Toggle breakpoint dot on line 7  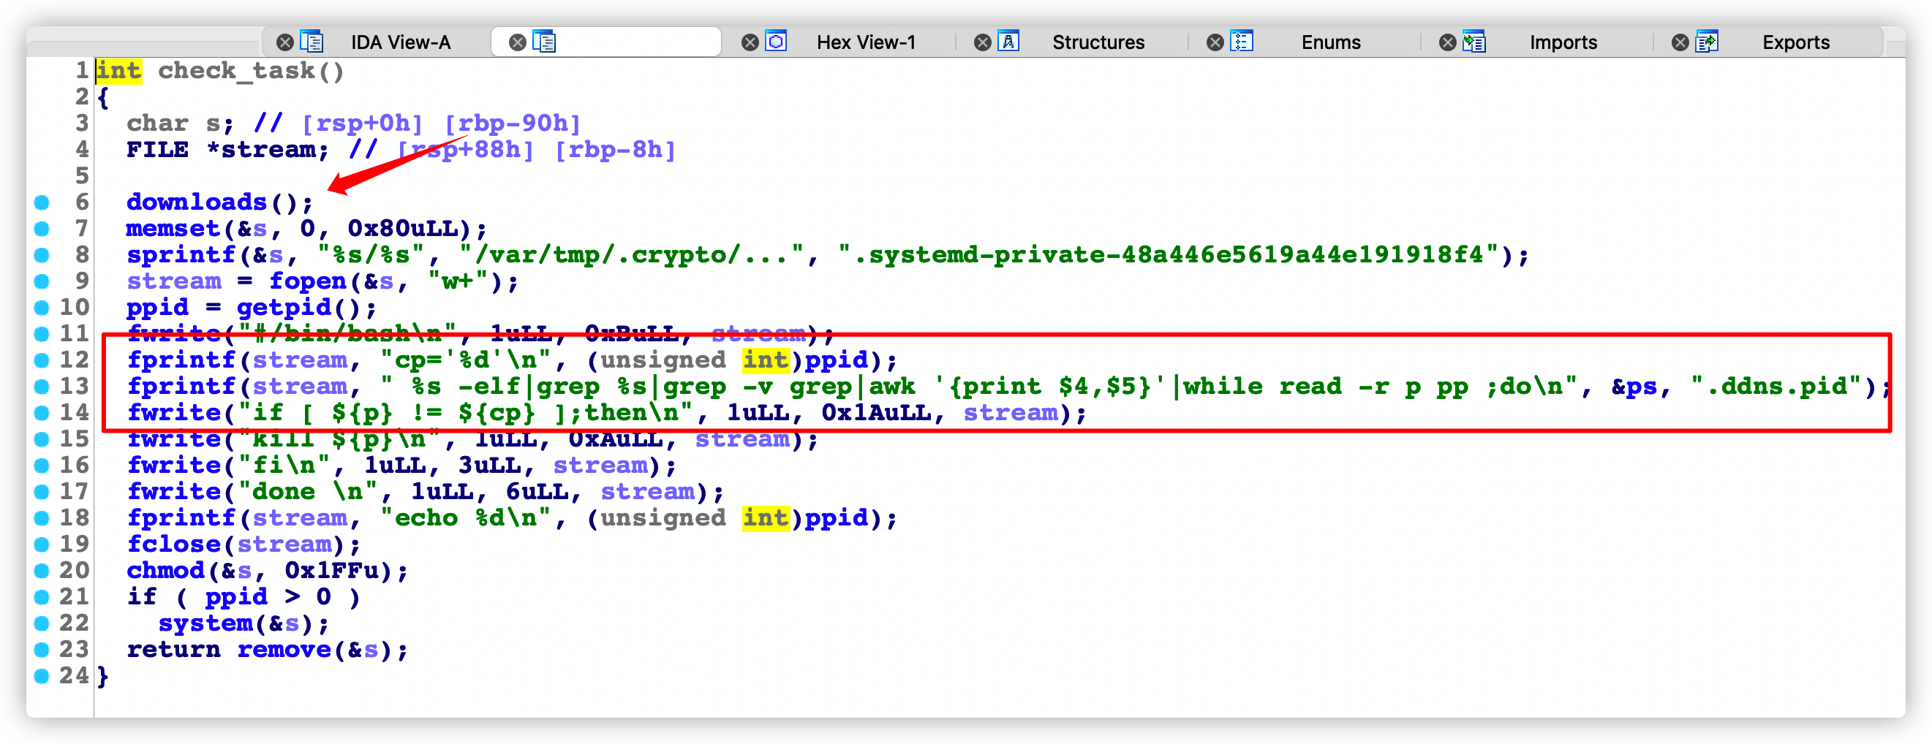[x=42, y=229]
